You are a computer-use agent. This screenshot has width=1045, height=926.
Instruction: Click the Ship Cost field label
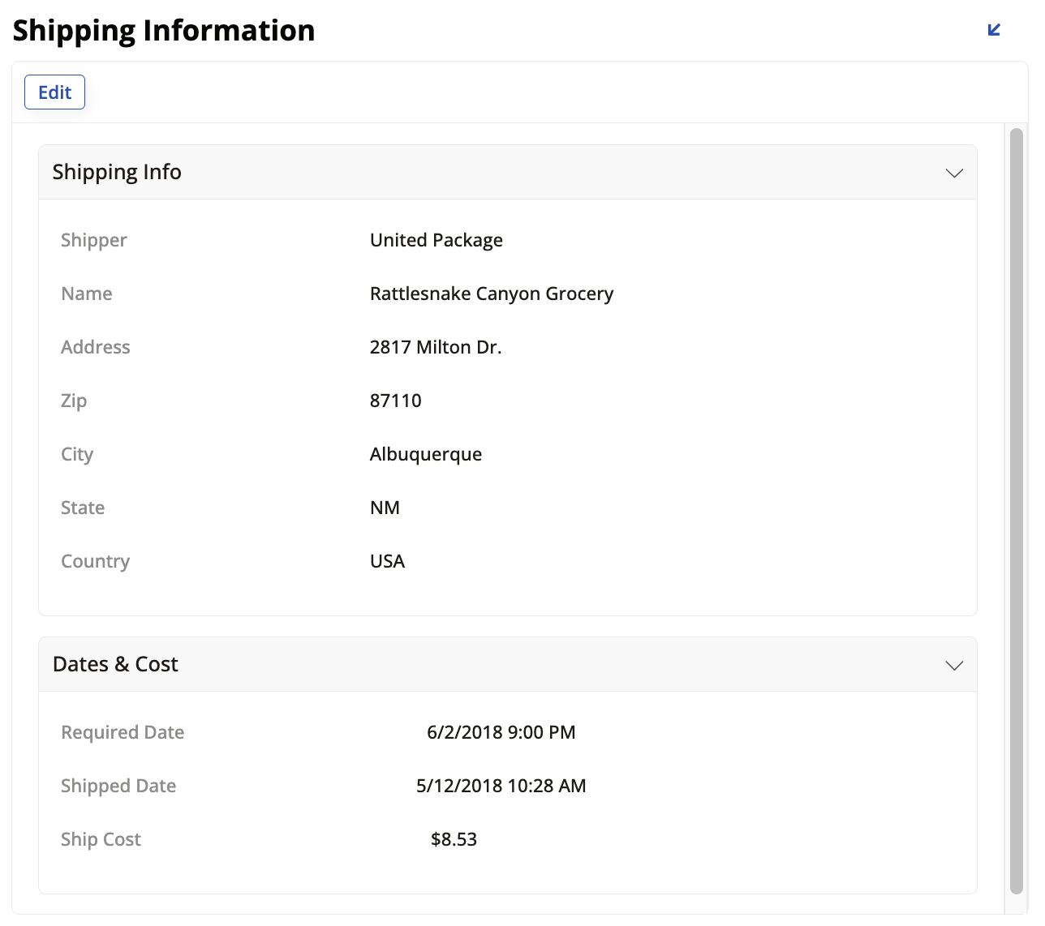(101, 839)
